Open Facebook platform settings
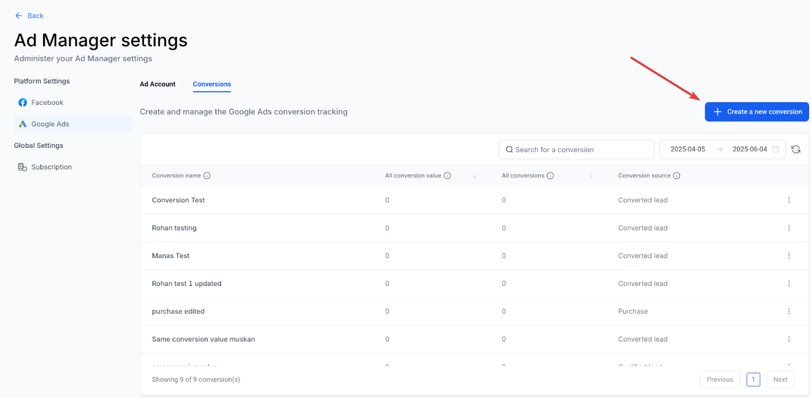The width and height of the screenshot is (811, 398). (x=47, y=103)
